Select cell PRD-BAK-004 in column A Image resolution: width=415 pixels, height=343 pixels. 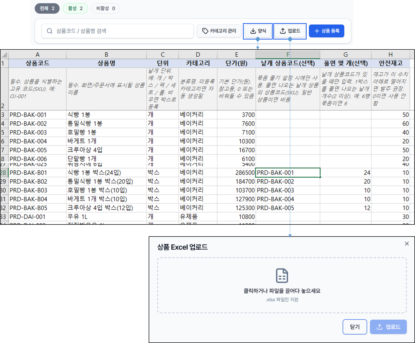pos(37,141)
